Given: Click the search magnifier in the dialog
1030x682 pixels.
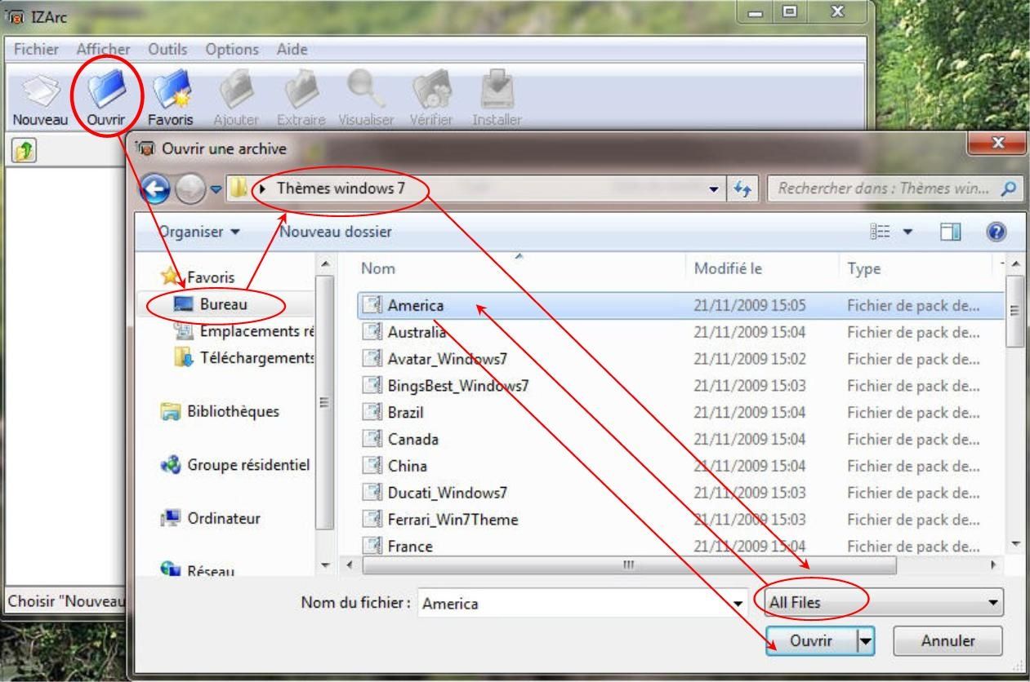Looking at the screenshot, I should 1010,188.
